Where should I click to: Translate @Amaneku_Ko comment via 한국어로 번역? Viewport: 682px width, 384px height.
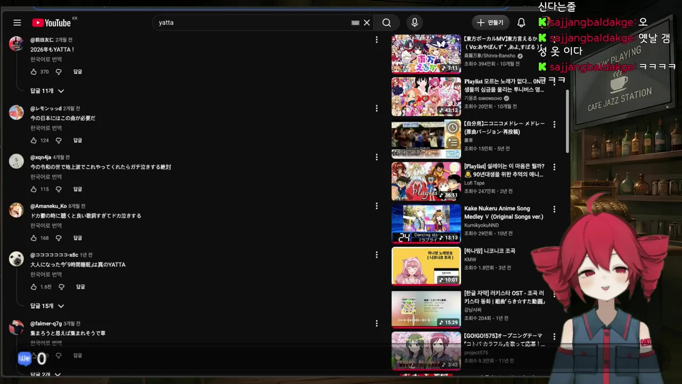click(46, 226)
